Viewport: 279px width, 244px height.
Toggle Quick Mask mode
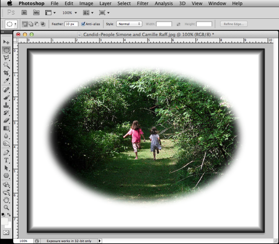pos(6,233)
